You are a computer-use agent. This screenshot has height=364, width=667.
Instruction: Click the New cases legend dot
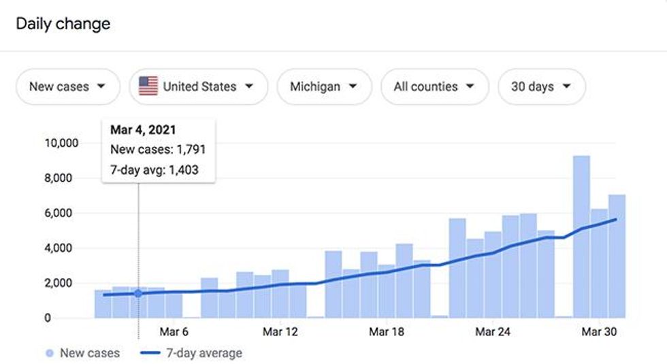[x=49, y=353]
